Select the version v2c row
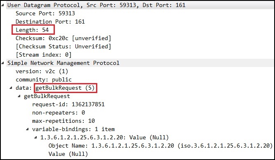This screenshot has height=160, width=275. tap(42, 71)
